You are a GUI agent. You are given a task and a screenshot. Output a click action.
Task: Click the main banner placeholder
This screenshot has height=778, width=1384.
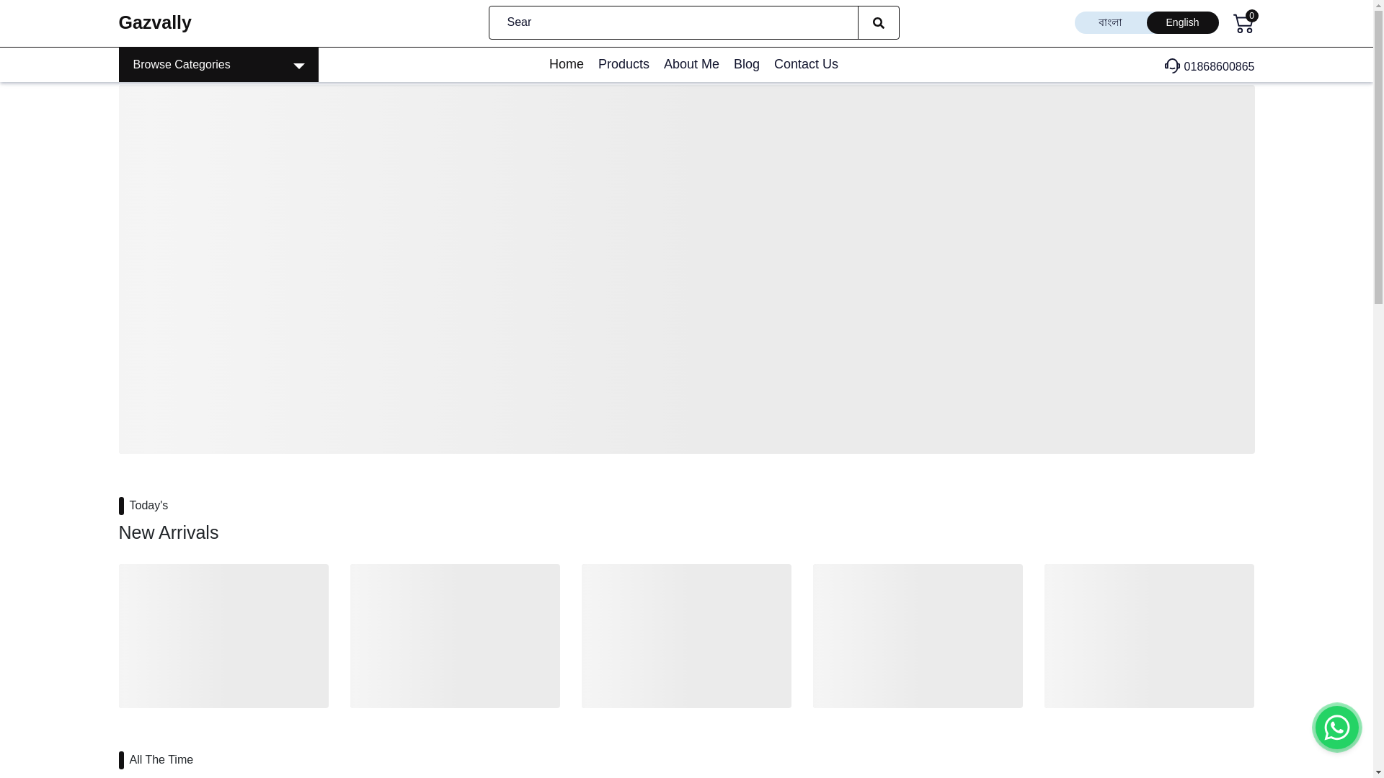click(x=686, y=269)
